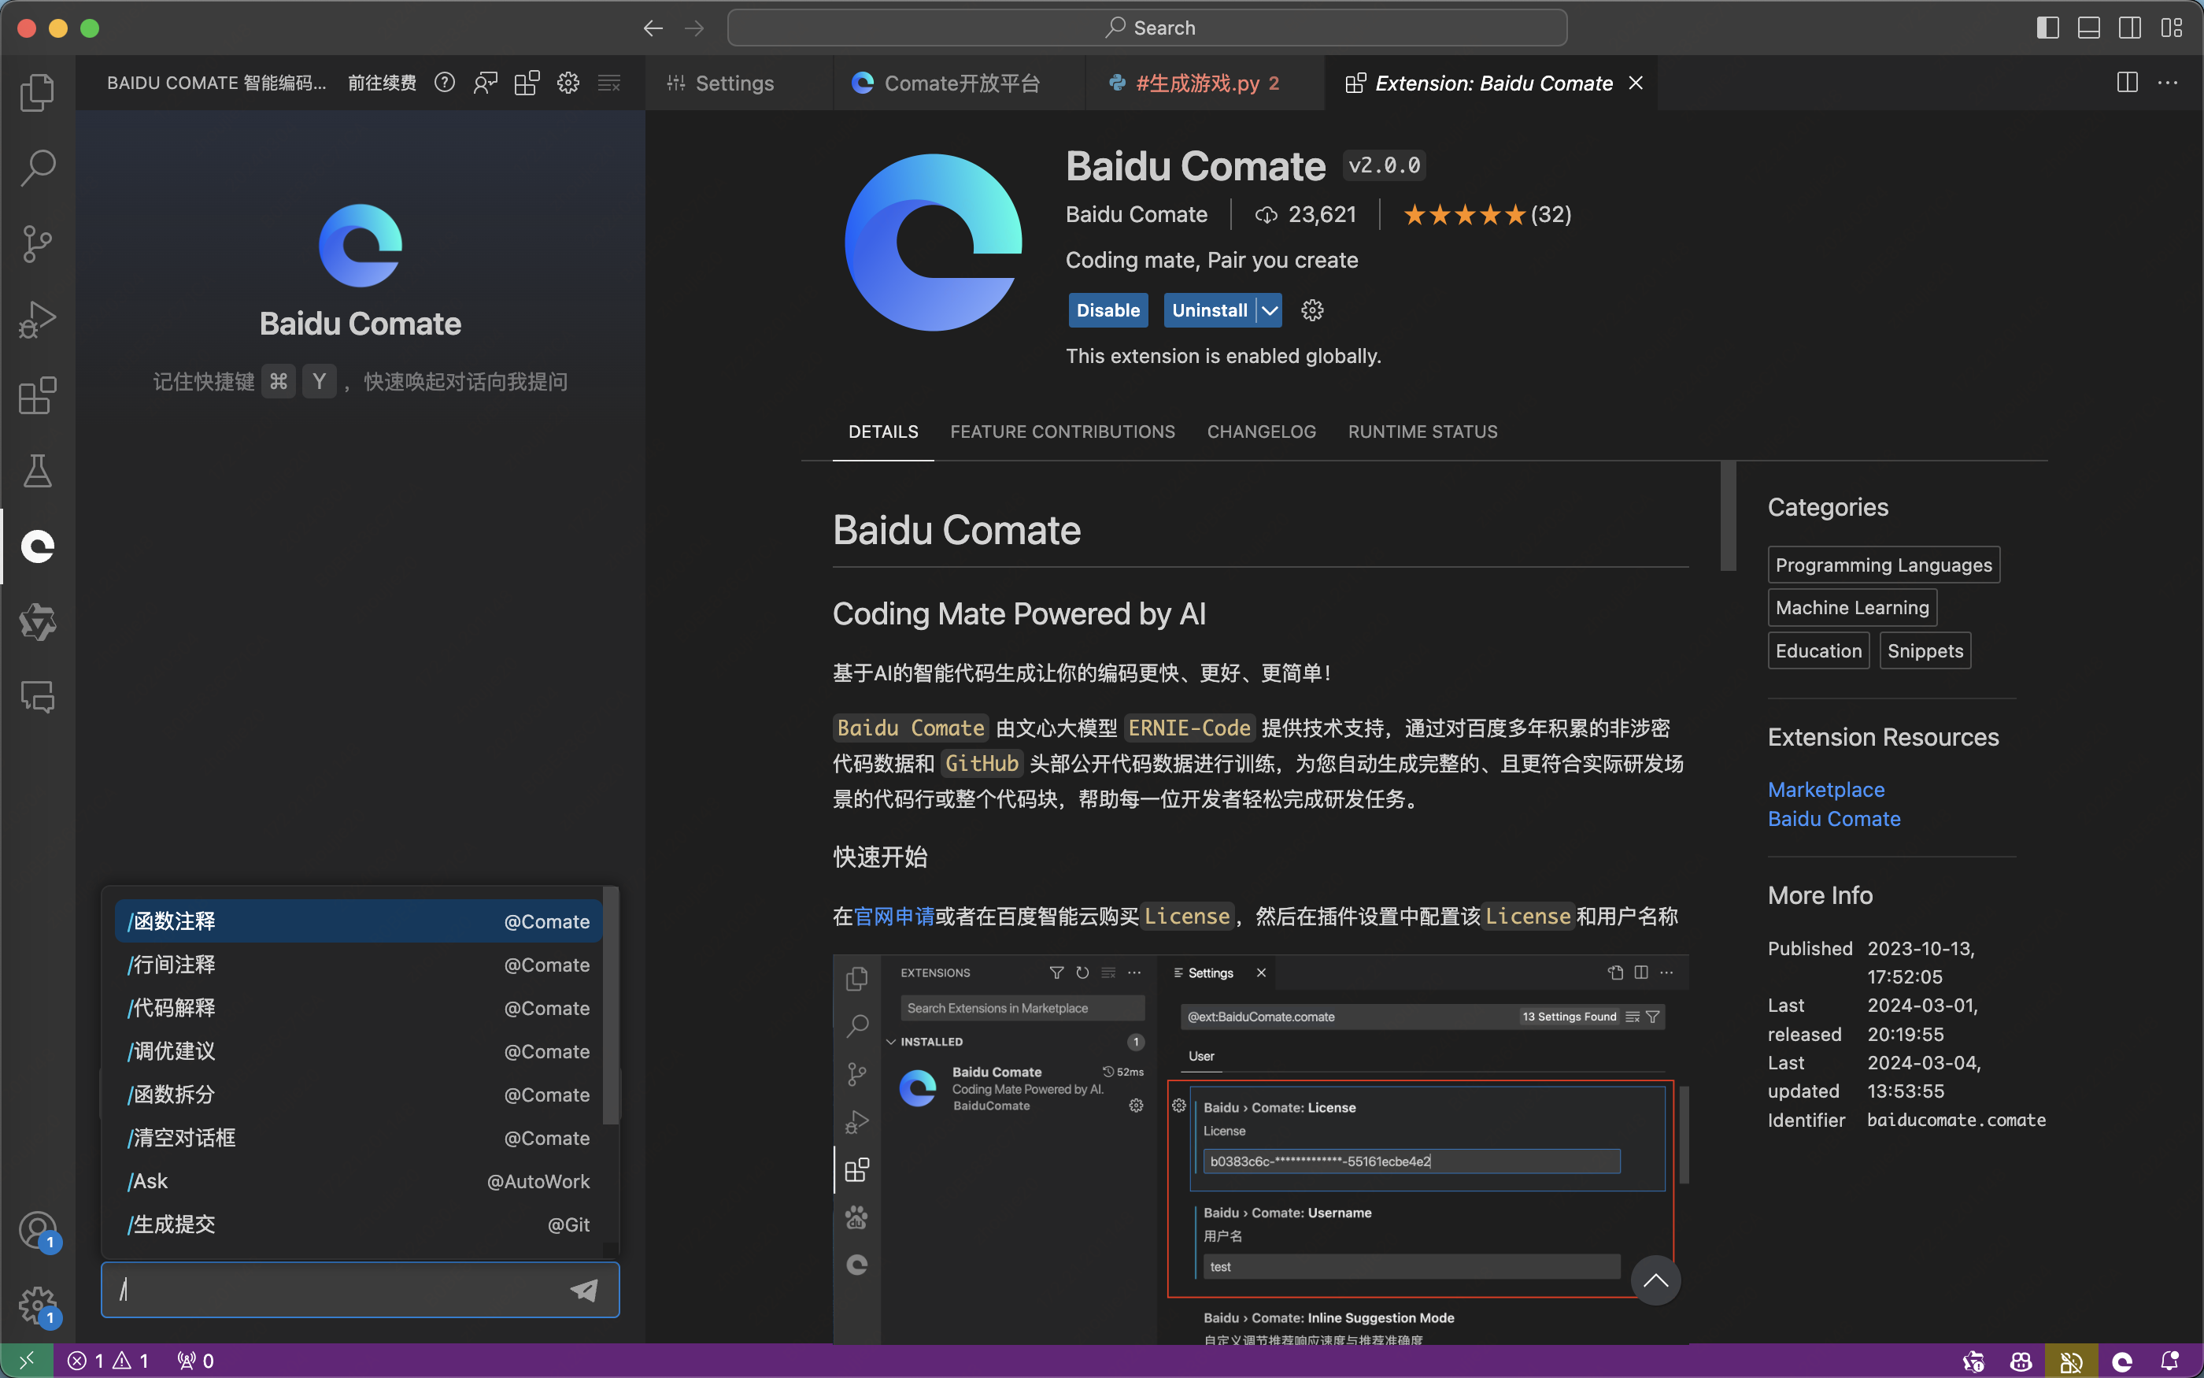The height and width of the screenshot is (1378, 2204).
Task: Split the editor right
Action: tap(2128, 83)
